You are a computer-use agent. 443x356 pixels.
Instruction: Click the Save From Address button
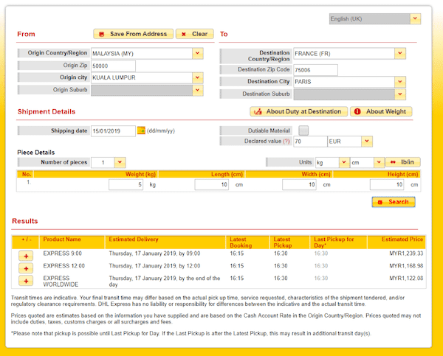tap(133, 34)
